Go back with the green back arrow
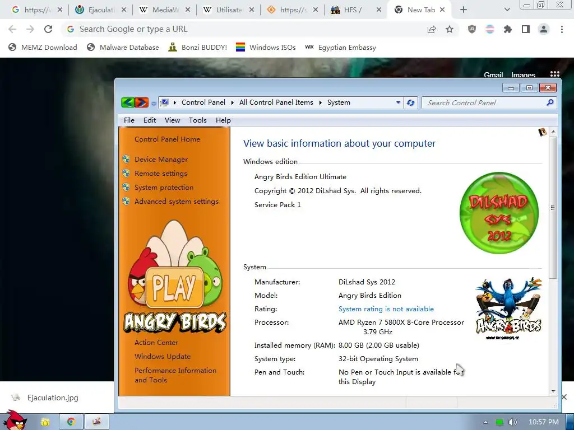The width and height of the screenshot is (574, 430). pos(128,102)
